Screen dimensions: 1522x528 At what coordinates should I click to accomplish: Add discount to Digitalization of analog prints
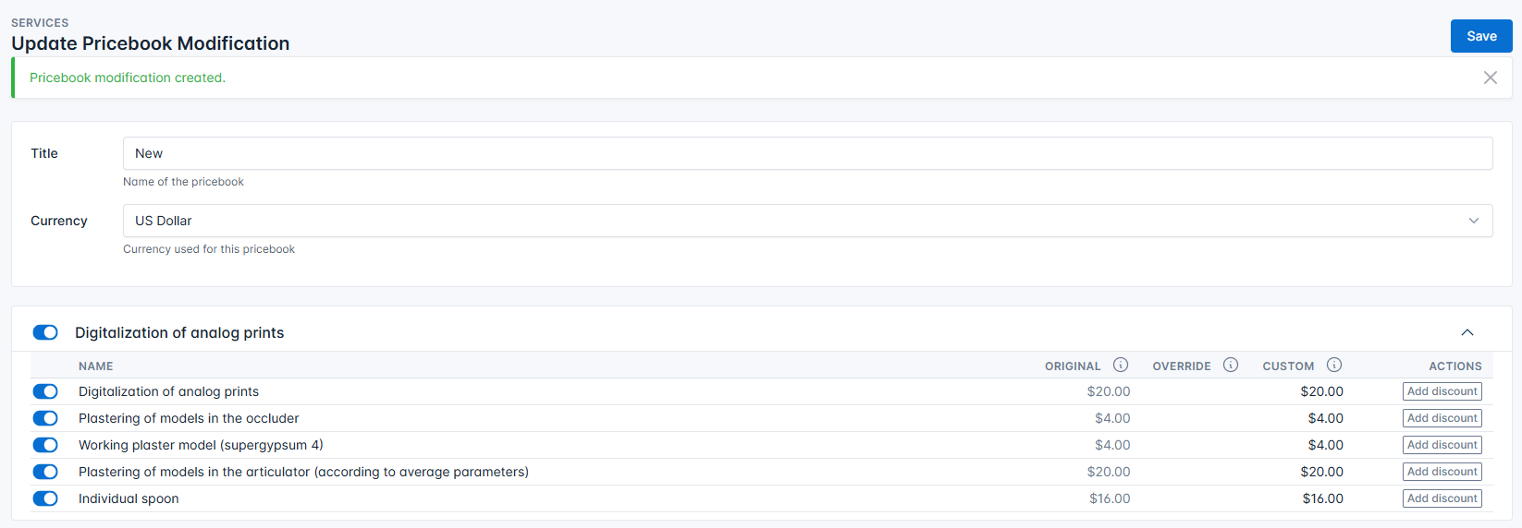click(x=1442, y=391)
